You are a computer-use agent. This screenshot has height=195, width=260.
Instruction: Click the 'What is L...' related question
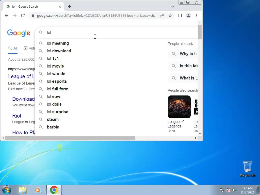[x=183, y=78]
